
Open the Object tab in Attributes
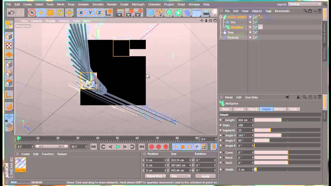(x=253, y=109)
